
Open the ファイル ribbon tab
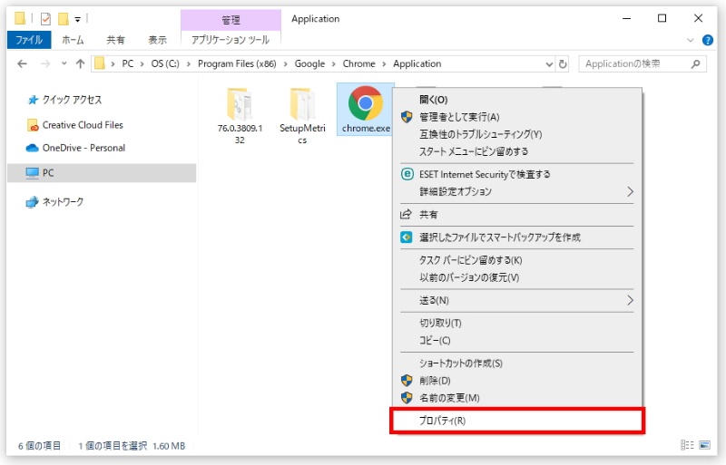(x=30, y=40)
